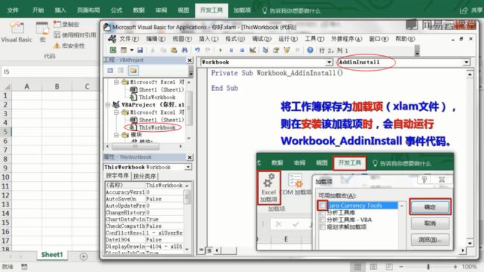Open VBA Help with the blue question icon
The image size is (484, 272).
click(x=310, y=50)
